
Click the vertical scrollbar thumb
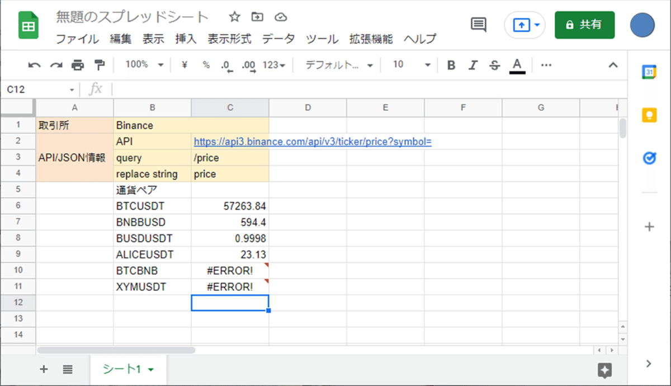point(623,128)
